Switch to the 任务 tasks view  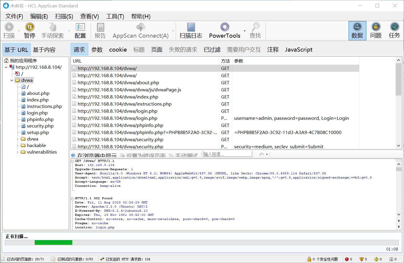pyautogui.click(x=395, y=31)
